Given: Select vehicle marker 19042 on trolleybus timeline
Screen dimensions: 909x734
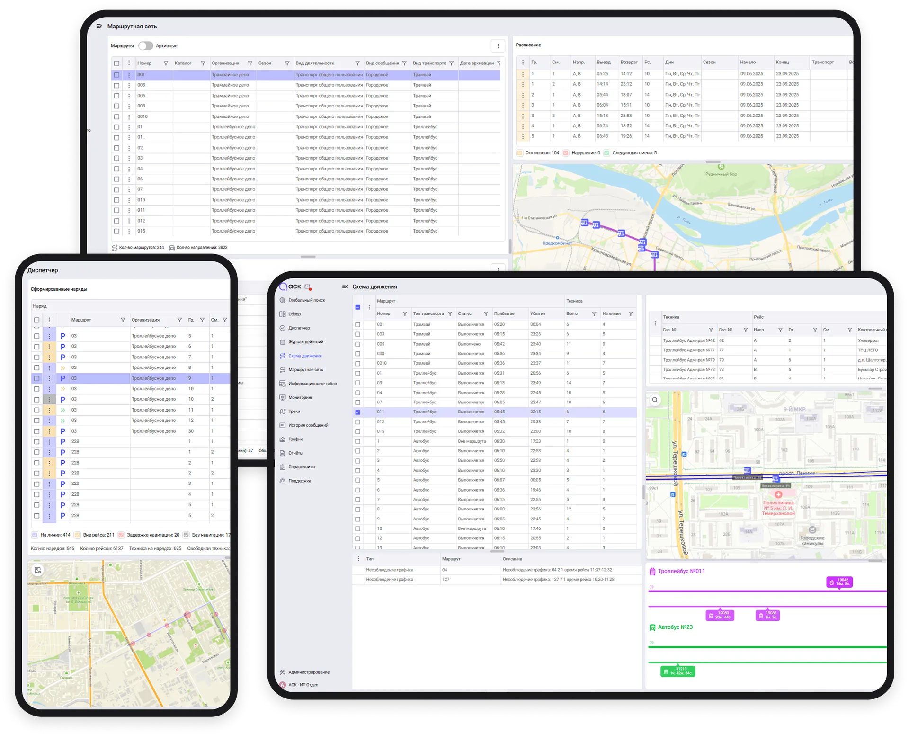Looking at the screenshot, I should (x=839, y=582).
